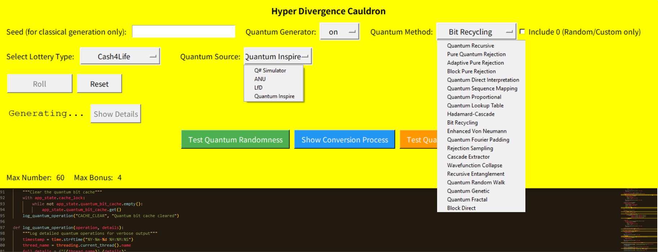Open the Quantum Source dropdown

click(278, 56)
